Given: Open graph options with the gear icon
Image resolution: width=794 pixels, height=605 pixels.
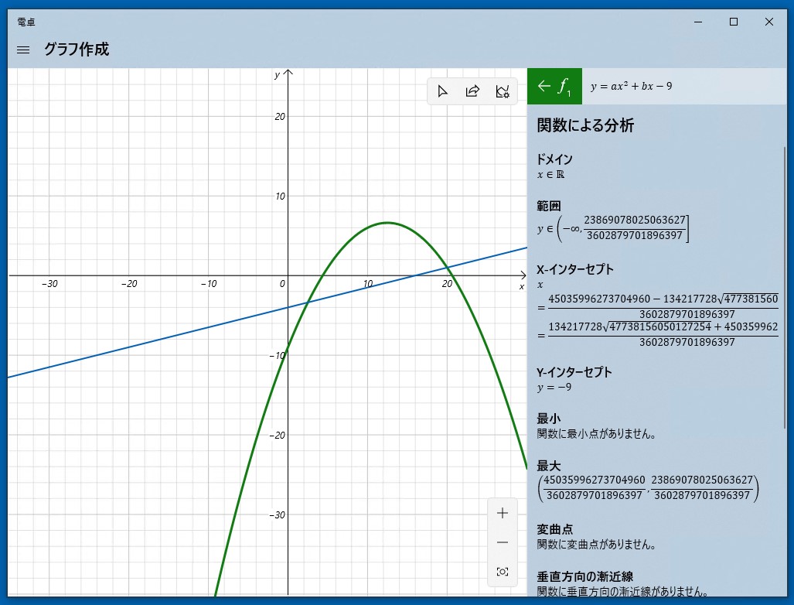Looking at the screenshot, I should click(x=503, y=91).
